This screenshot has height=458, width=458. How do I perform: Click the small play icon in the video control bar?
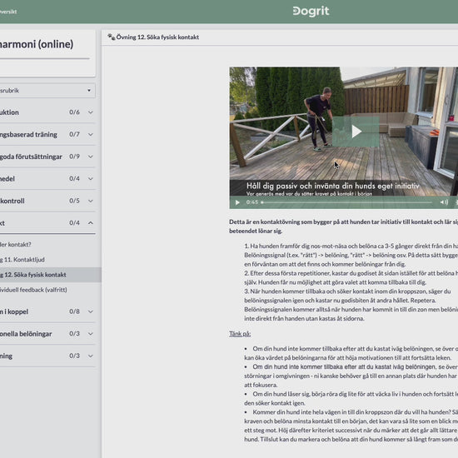coord(237,202)
